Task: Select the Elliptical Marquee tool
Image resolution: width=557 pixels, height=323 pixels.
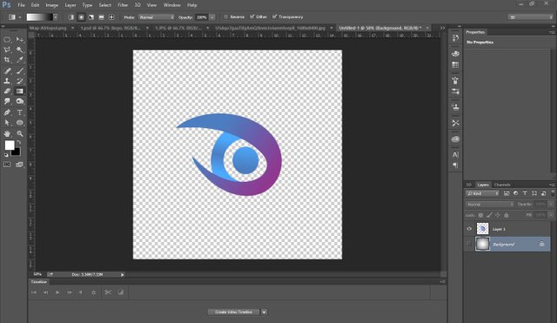Action: click(7, 40)
